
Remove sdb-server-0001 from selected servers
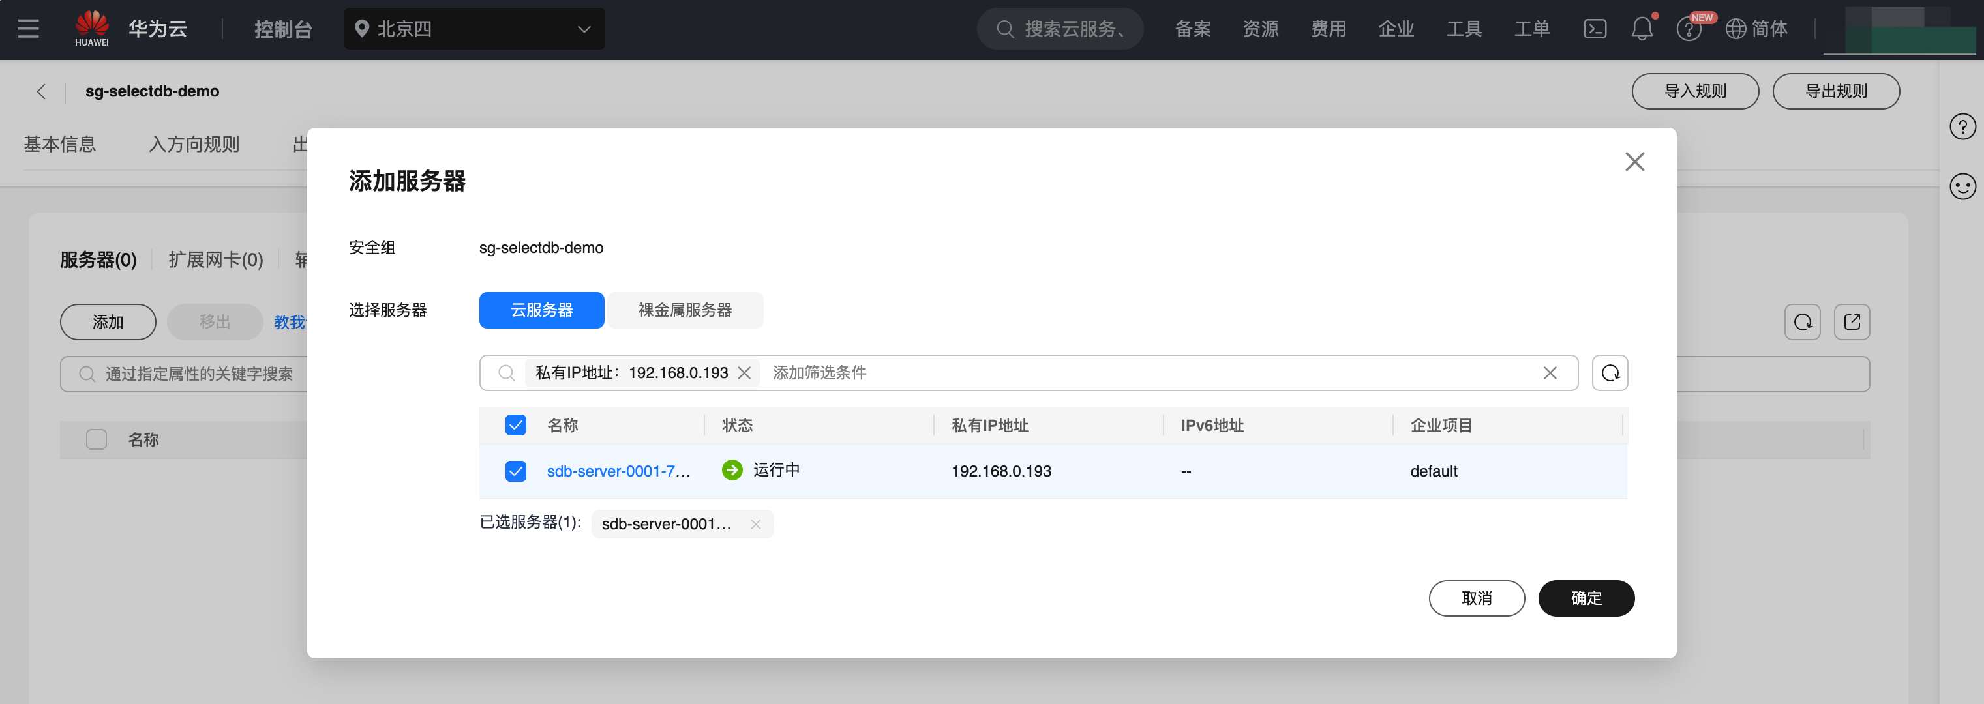tap(755, 524)
